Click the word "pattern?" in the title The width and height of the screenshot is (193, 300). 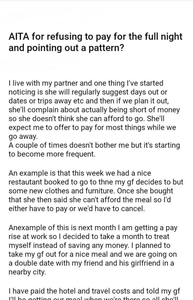(101, 48)
